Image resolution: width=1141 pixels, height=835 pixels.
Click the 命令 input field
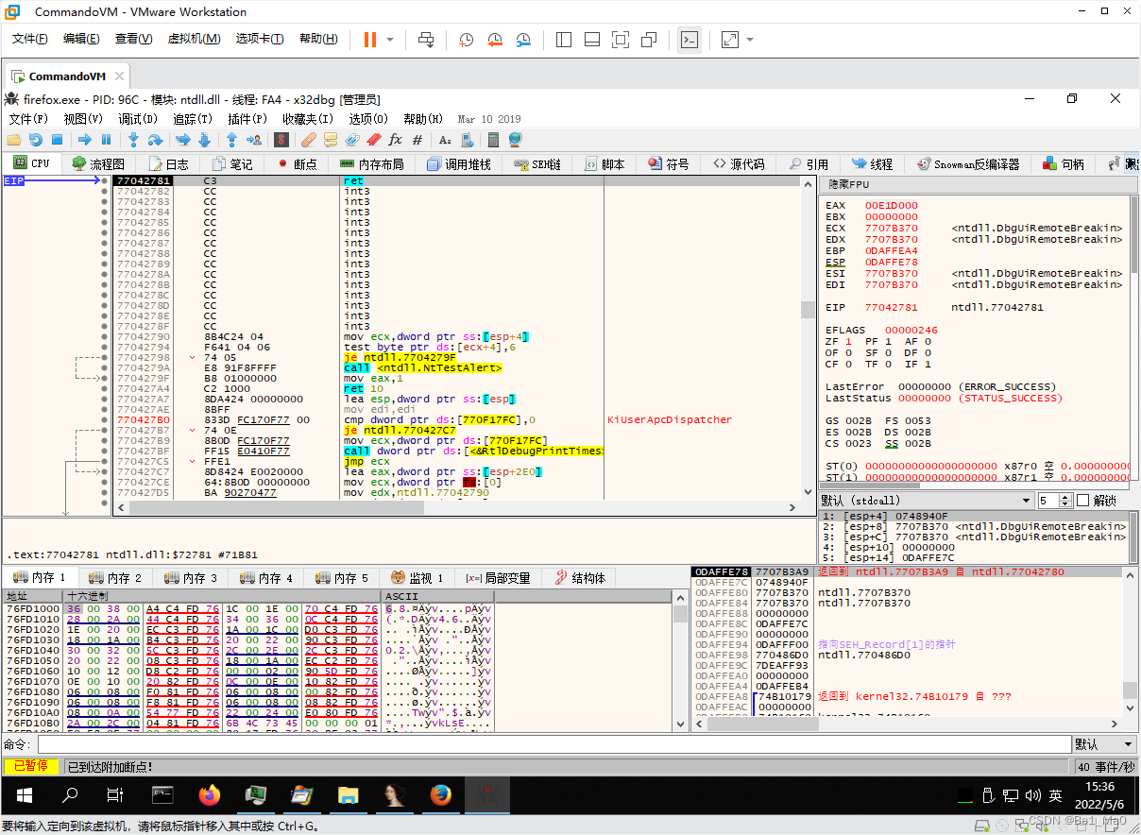click(553, 744)
